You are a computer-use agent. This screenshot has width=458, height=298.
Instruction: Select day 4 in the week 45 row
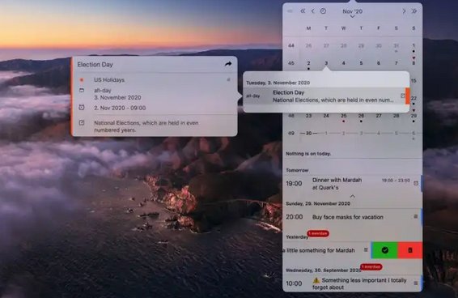343,63
